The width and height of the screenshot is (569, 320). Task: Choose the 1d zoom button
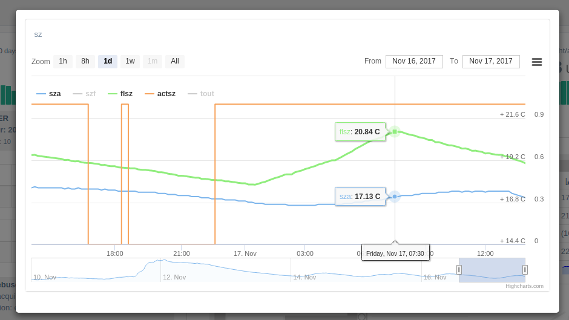coord(108,61)
